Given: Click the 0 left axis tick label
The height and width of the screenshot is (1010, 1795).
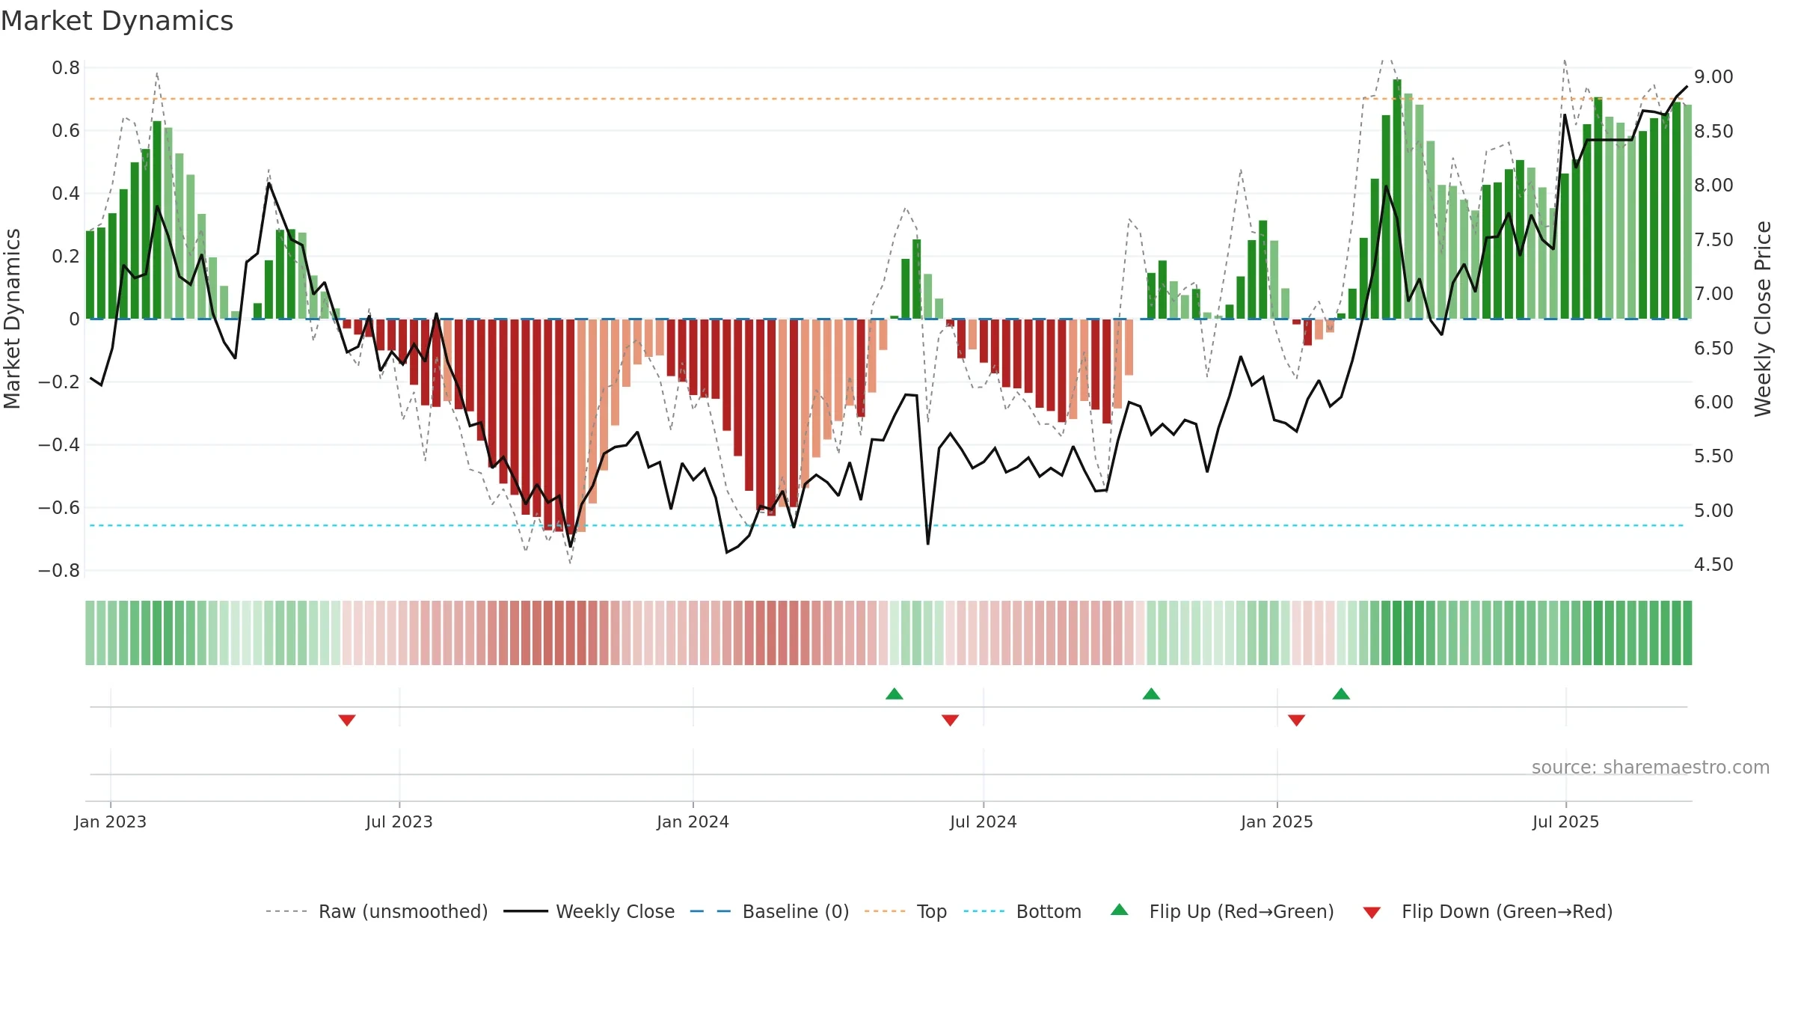Looking at the screenshot, I should [74, 319].
